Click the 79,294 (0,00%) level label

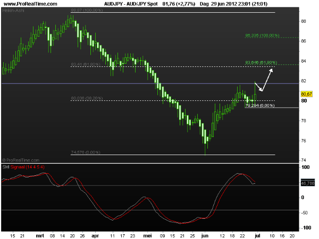260,105
